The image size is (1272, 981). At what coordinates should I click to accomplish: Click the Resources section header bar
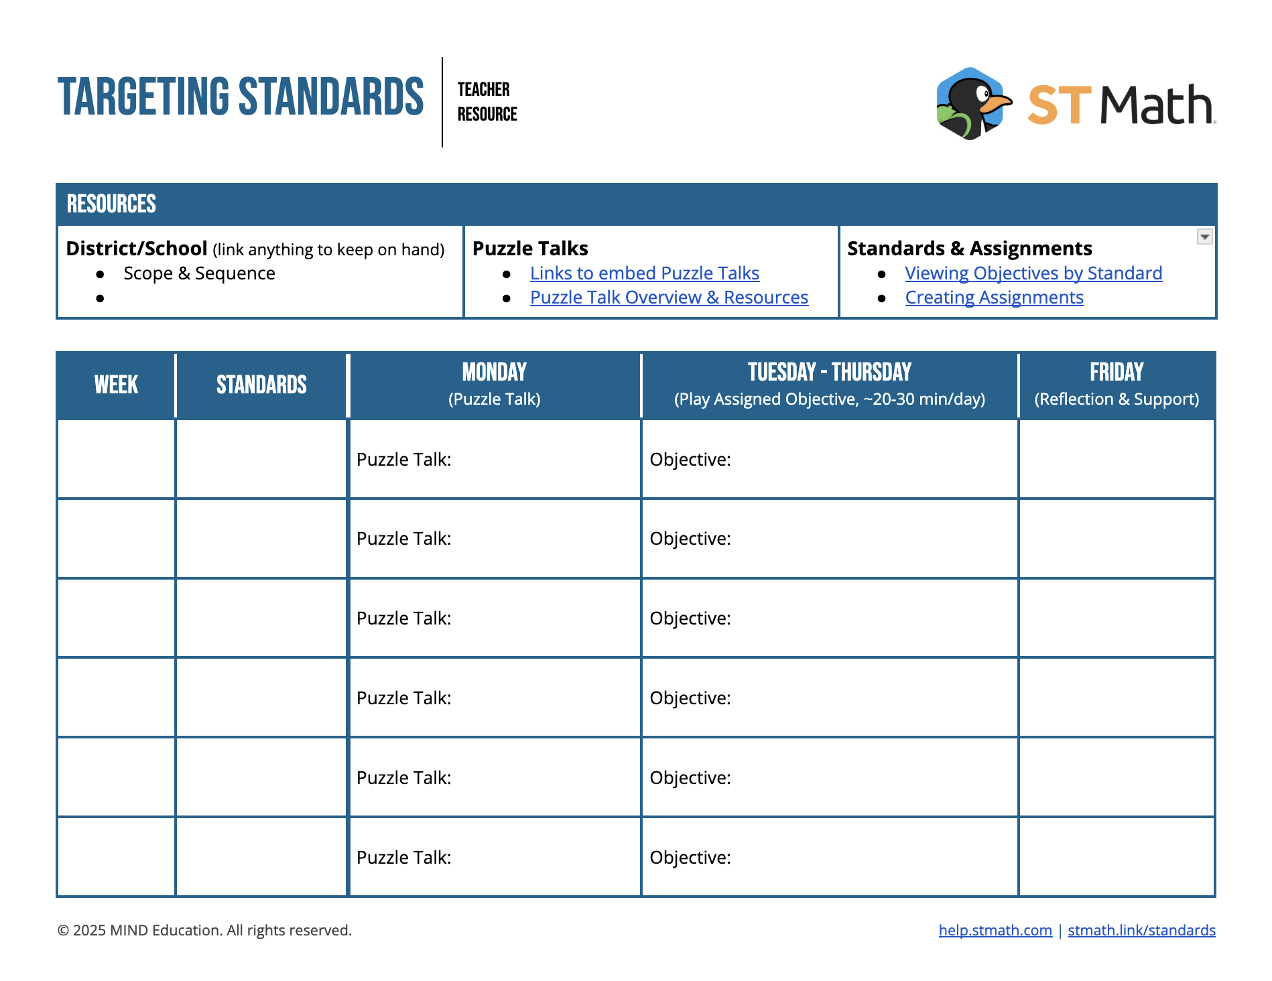(x=635, y=204)
